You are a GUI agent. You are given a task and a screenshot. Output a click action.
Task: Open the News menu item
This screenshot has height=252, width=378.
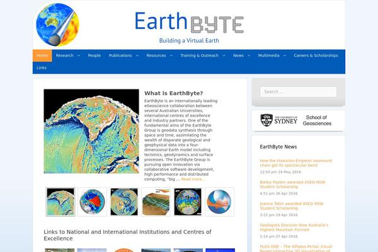[x=238, y=55]
